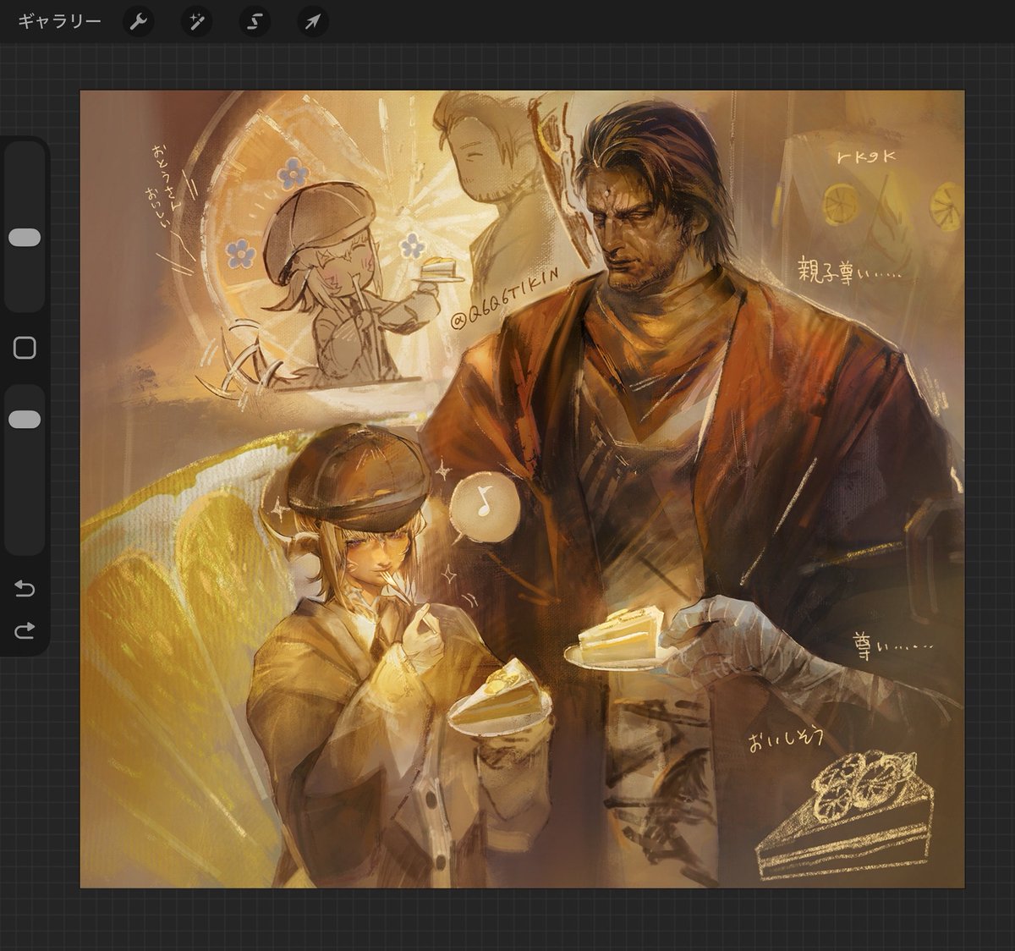Image resolution: width=1015 pixels, height=951 pixels.
Task: Open the Actions wrench menu
Action: 138,22
